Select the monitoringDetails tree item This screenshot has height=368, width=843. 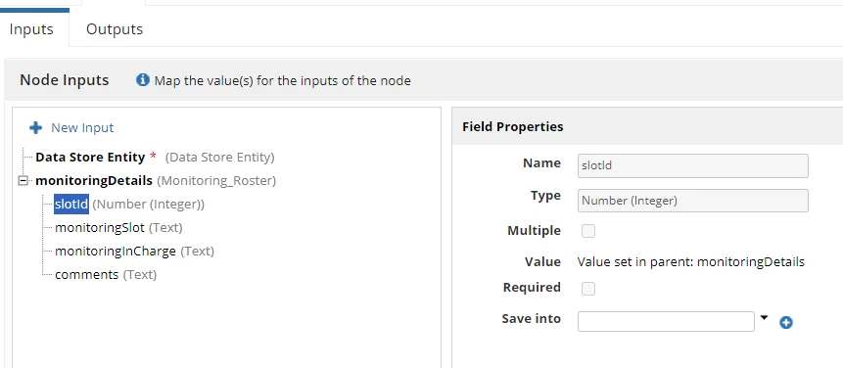[94, 181]
